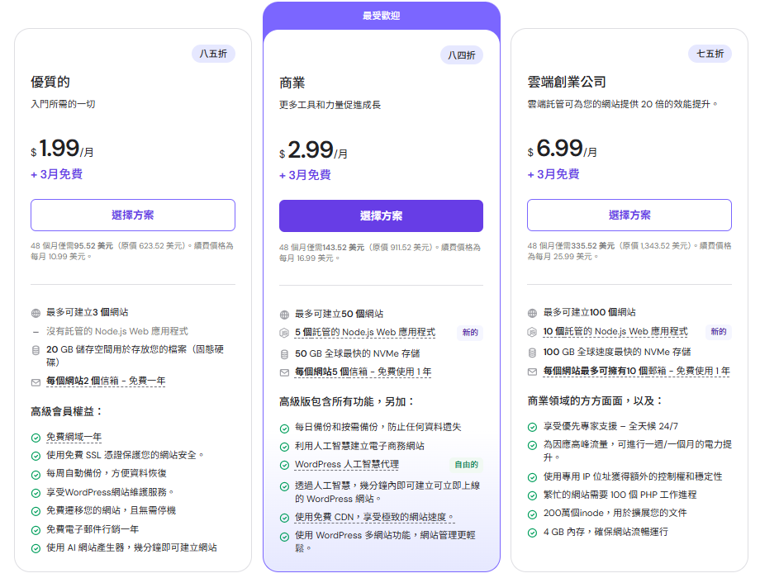Click the 10 個託管的 Node.js Web 應用程式 link
This screenshot has height=578, width=760.
[615, 331]
